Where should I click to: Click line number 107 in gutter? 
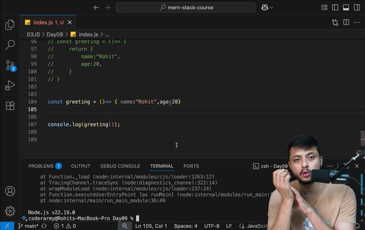click(x=32, y=124)
